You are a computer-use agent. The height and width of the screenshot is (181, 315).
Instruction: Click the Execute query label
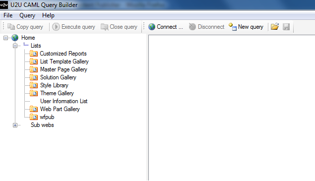78,27
